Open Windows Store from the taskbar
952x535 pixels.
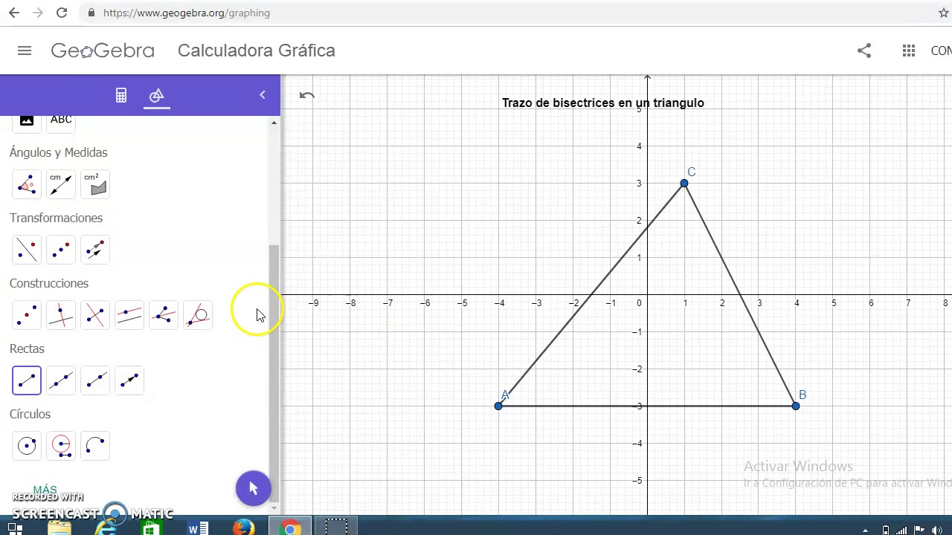150,527
